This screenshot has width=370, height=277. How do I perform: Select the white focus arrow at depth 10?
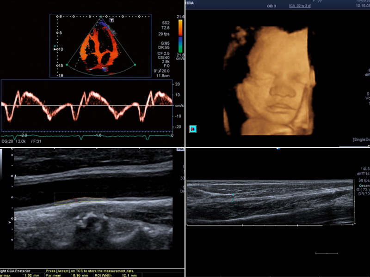pyautogui.click(x=55, y=49)
